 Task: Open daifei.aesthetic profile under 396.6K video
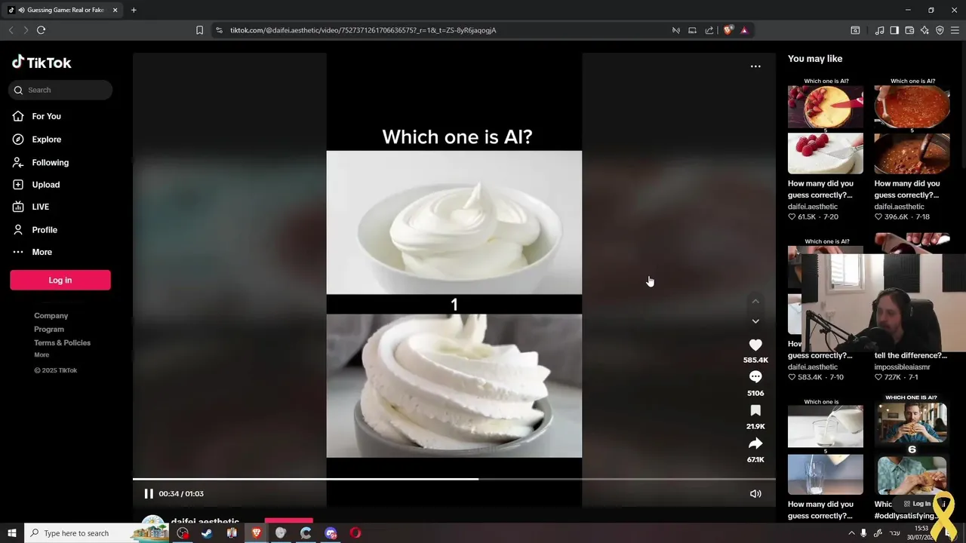[899, 207]
